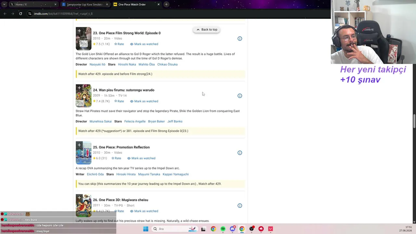
Task: Open a new browser tab
Action: click(x=166, y=5)
